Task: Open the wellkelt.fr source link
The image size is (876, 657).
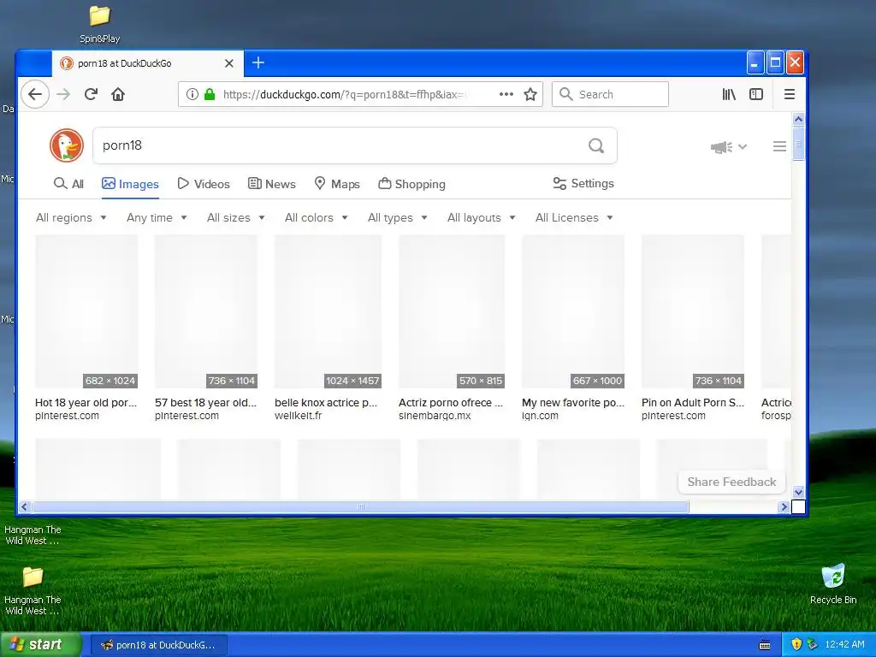Action: (299, 416)
